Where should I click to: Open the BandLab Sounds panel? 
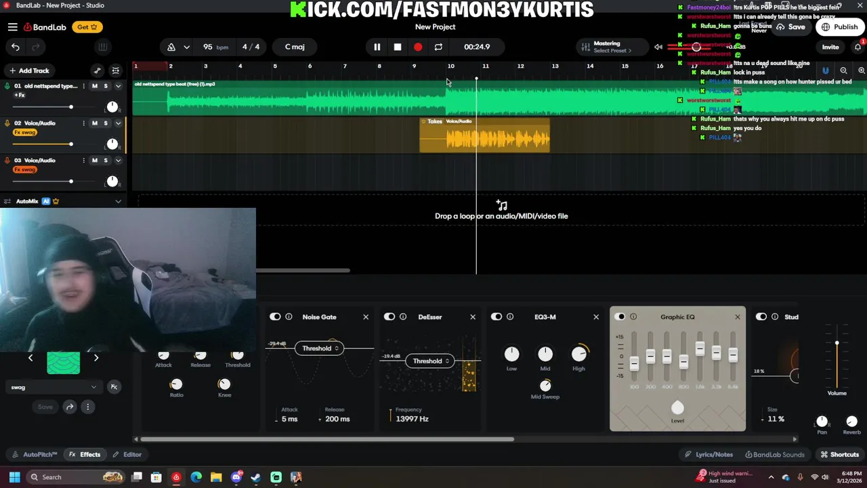coord(775,455)
